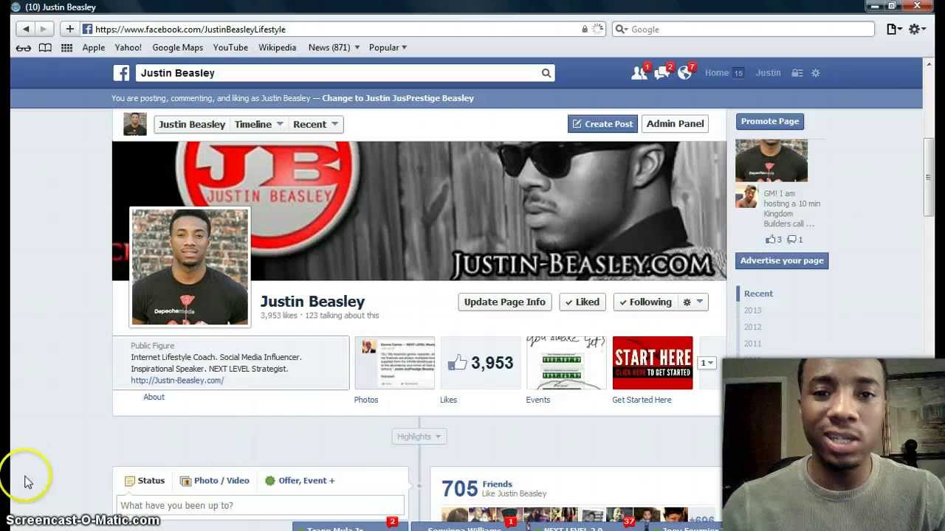Click thumbs up icon on sidebar post
Viewport: 945px width, 531px height.
coord(771,239)
